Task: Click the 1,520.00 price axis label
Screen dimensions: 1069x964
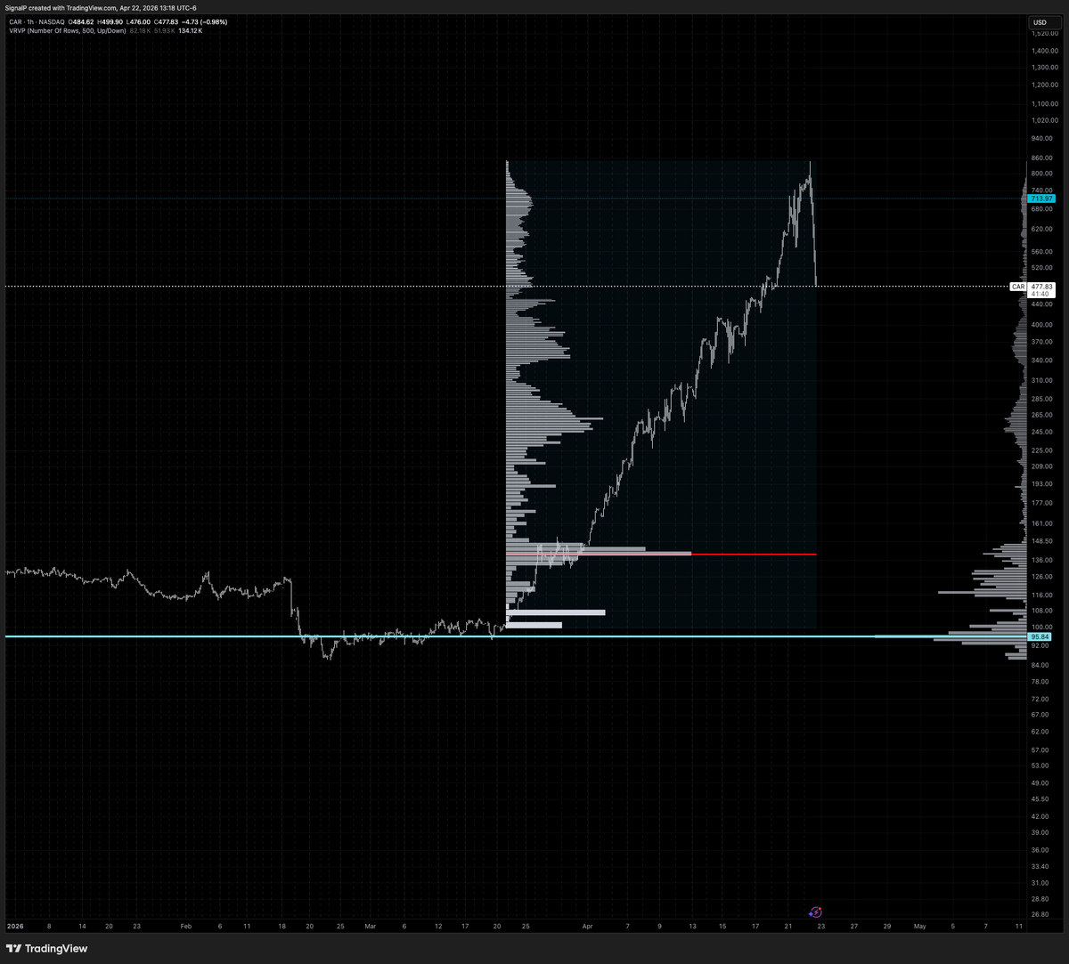Action: click(x=1044, y=33)
